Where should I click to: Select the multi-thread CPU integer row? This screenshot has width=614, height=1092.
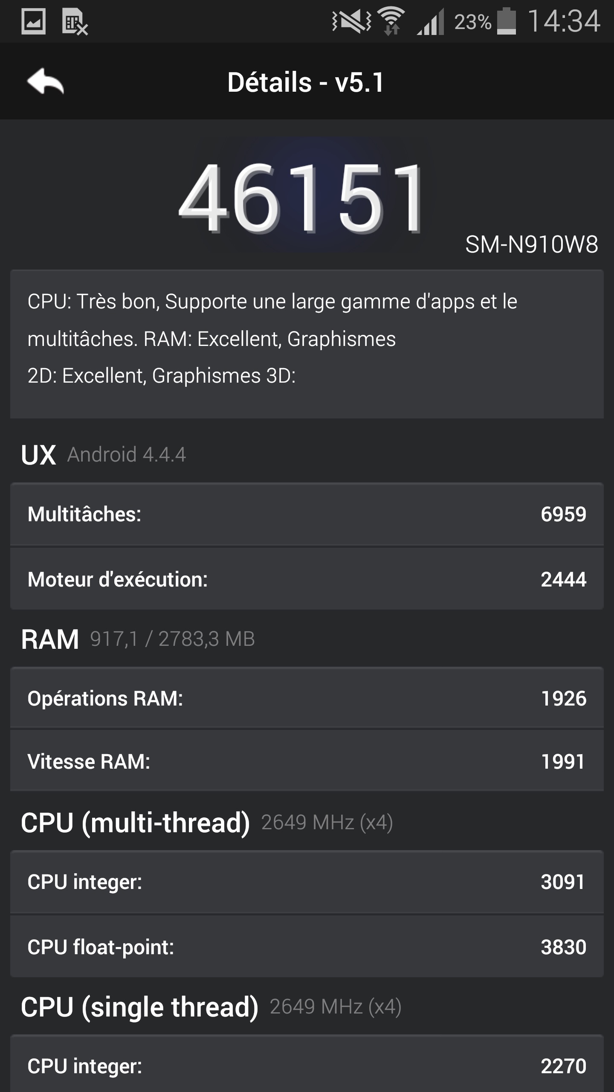307,882
